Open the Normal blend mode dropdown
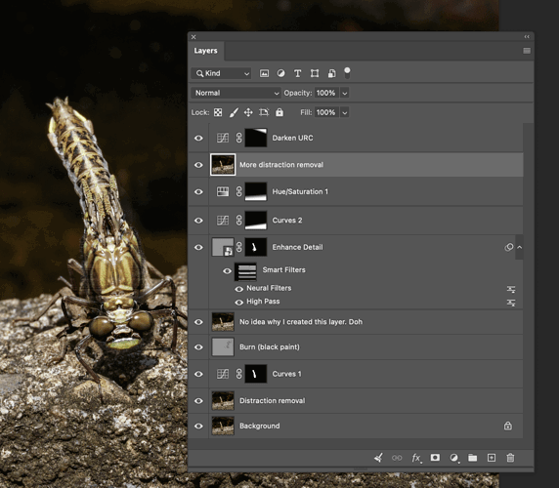 236,93
